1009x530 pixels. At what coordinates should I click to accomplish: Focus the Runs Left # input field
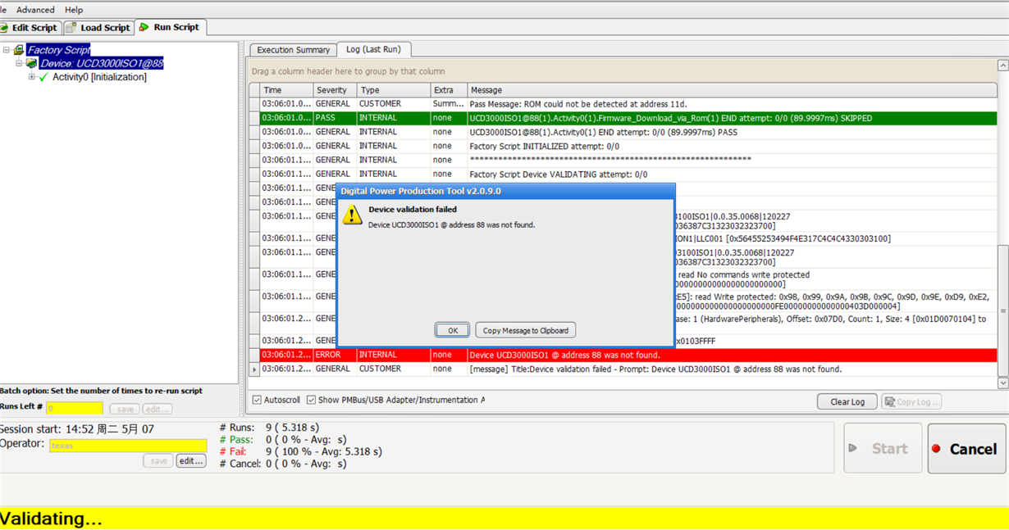74,408
